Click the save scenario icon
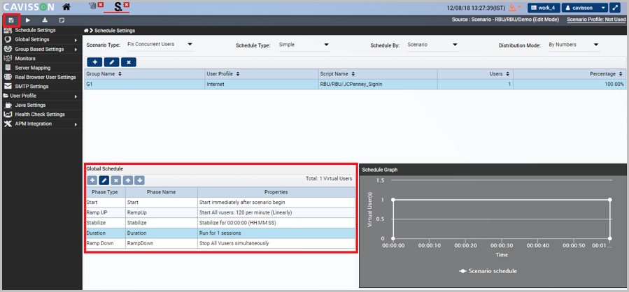629x292 pixels. click(11, 20)
